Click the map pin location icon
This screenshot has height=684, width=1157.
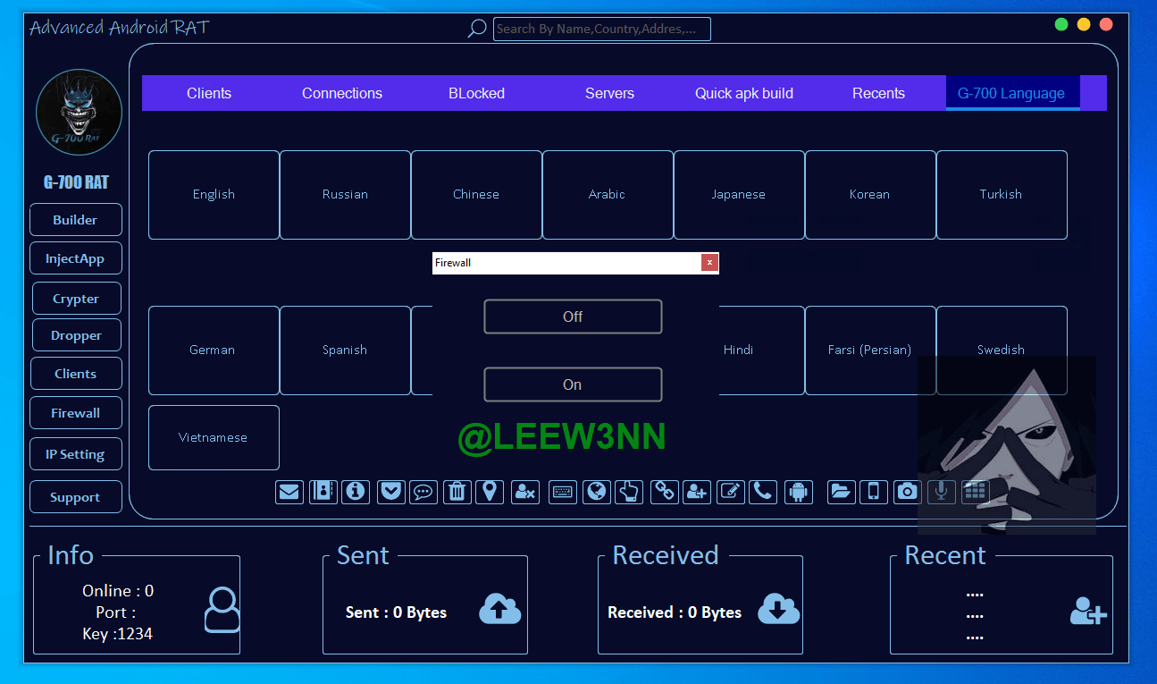point(490,492)
